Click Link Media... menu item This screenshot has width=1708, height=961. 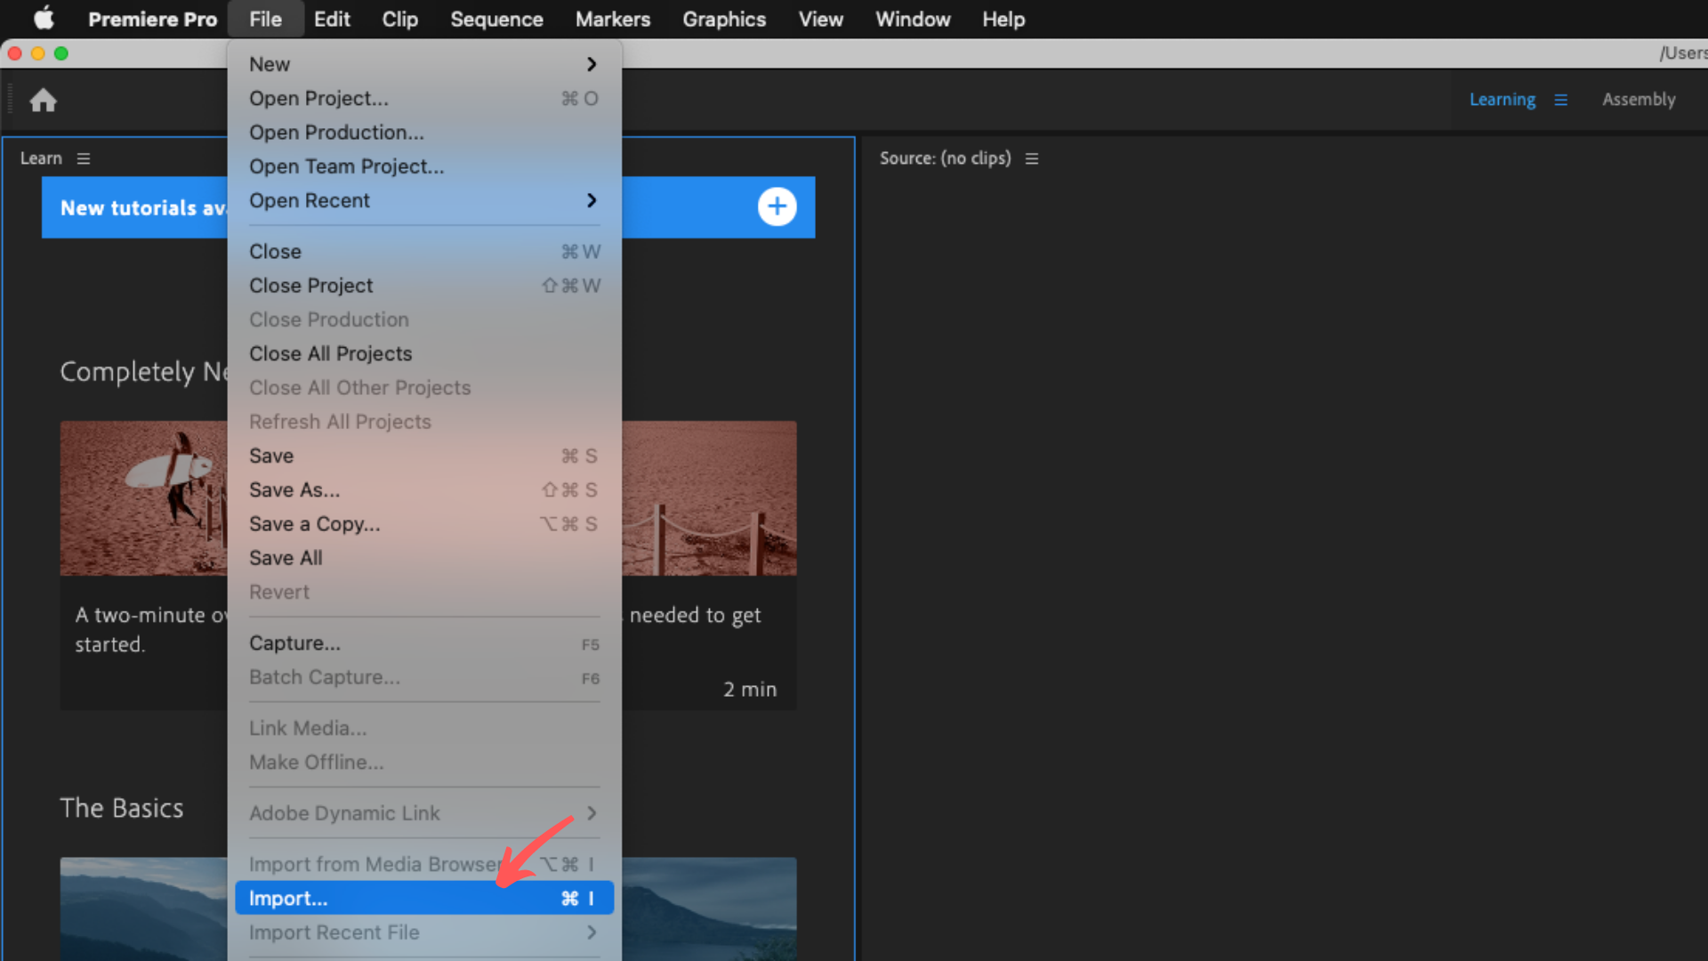[x=424, y=729]
